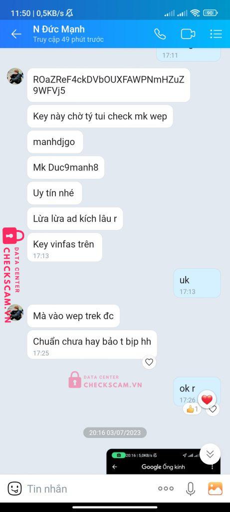Start a video call with the camera icon
The image size is (230, 512).
(188, 34)
